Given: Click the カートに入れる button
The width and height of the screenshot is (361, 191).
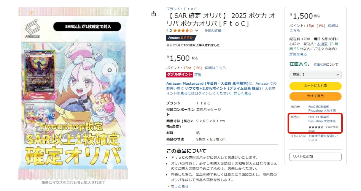Looking at the screenshot, I should click(x=315, y=86).
